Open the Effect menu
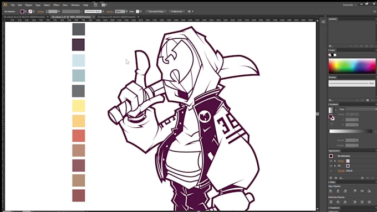377x212 pixels. pyautogui.click(x=56, y=5)
